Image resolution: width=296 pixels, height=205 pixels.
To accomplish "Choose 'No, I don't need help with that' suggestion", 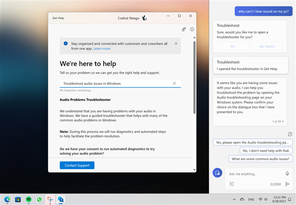I will tap(266, 151).
